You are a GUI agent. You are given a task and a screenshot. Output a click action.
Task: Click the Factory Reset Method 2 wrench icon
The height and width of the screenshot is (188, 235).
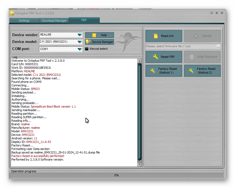[x=191, y=71]
